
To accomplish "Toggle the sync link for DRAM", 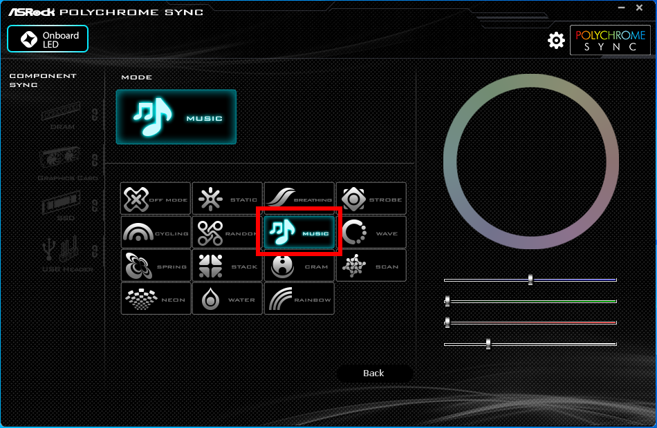I will 95,115.
